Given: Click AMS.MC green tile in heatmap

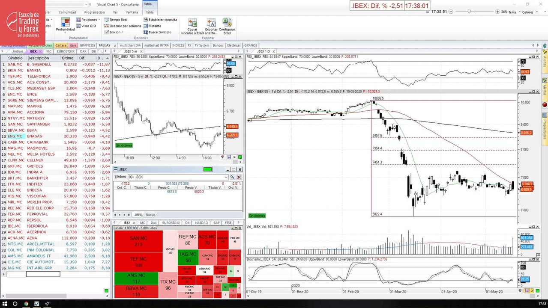Looking at the screenshot, I should (136, 278).
